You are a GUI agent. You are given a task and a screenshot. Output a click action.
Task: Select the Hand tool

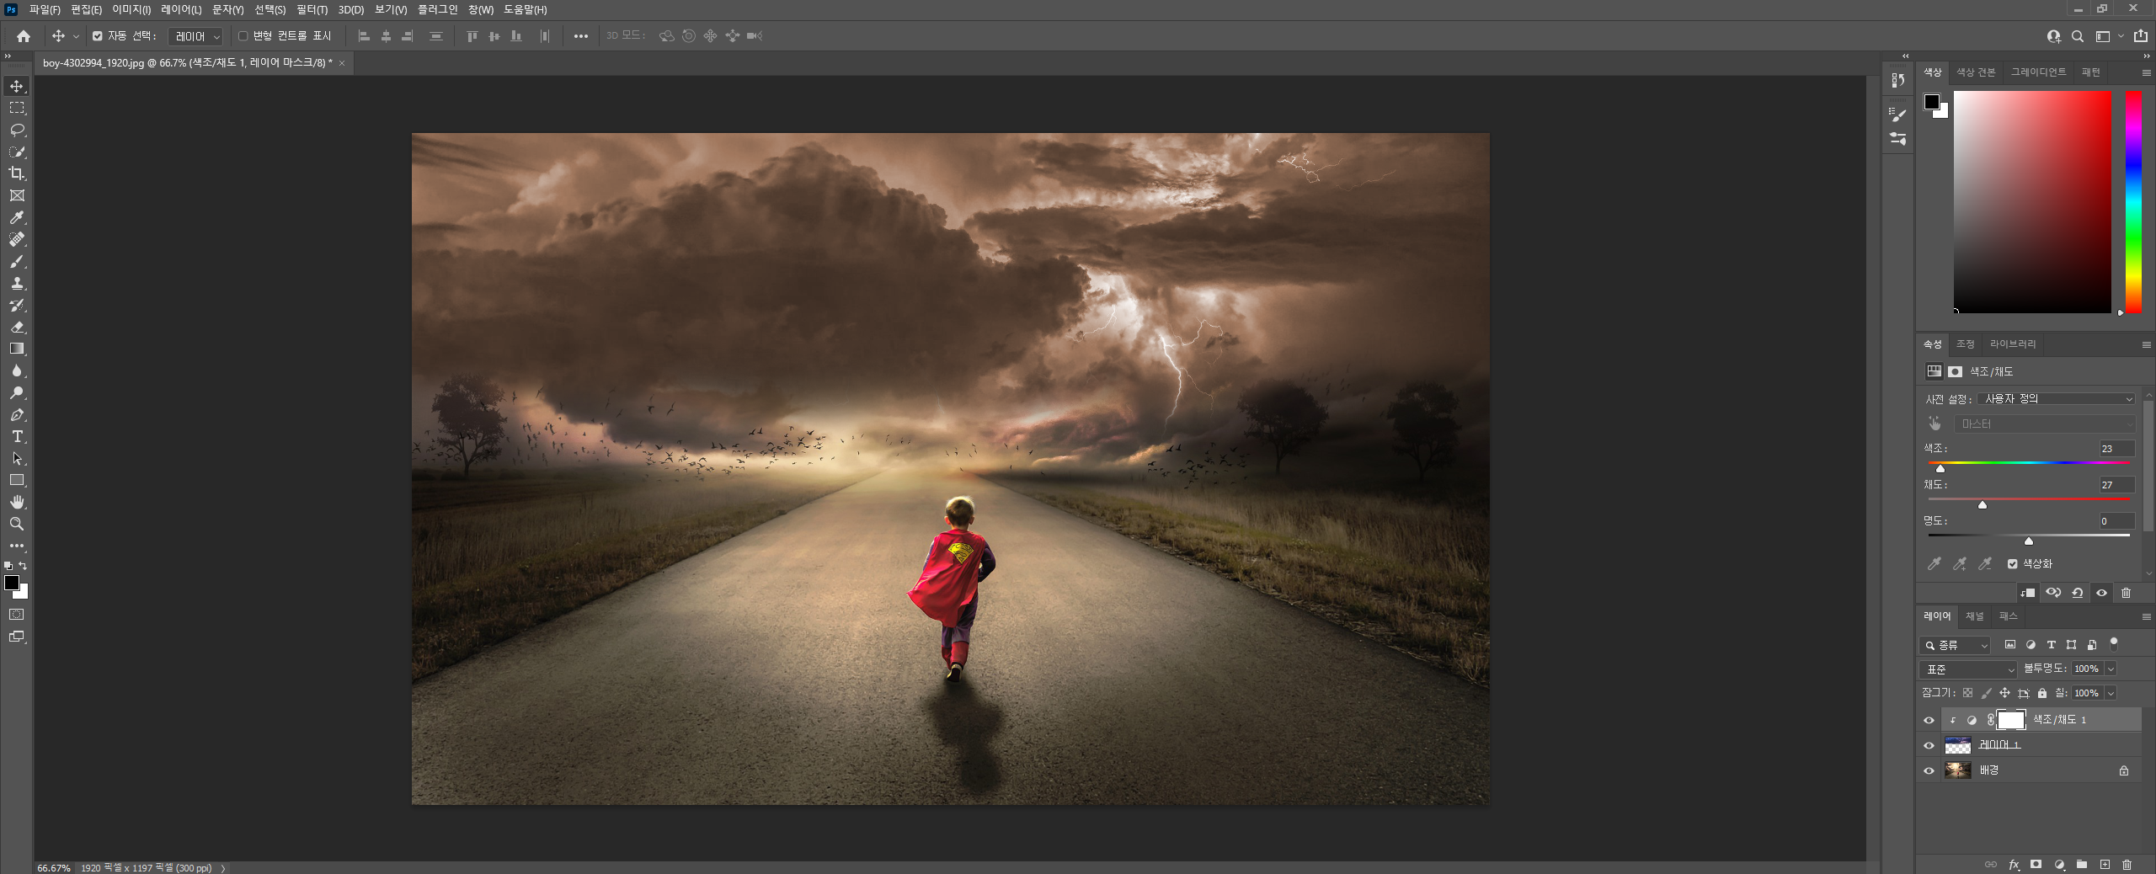pos(17,502)
